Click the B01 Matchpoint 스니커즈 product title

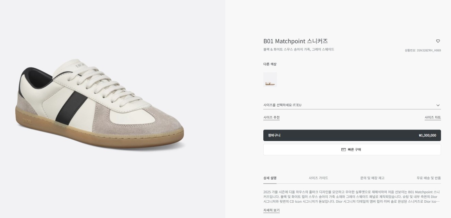click(x=295, y=41)
